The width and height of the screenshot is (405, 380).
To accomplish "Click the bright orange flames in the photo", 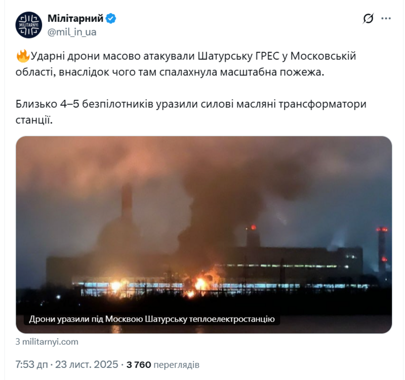I will point(200,283).
